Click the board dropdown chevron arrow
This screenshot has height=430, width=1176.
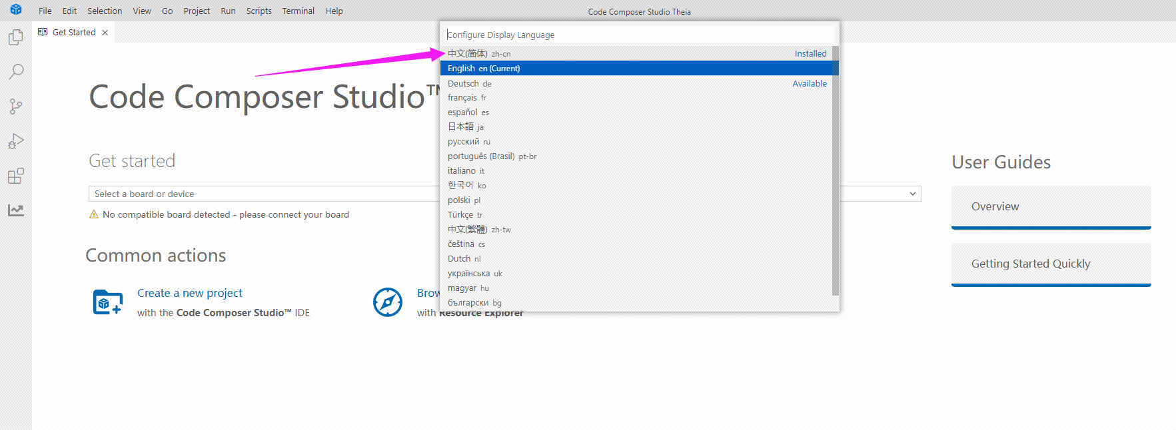point(913,194)
